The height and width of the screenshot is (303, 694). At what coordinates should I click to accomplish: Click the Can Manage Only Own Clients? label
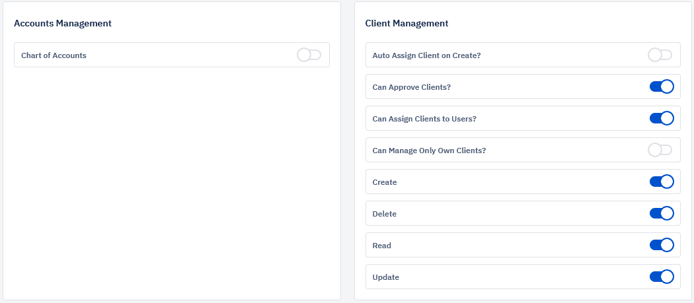coord(430,151)
